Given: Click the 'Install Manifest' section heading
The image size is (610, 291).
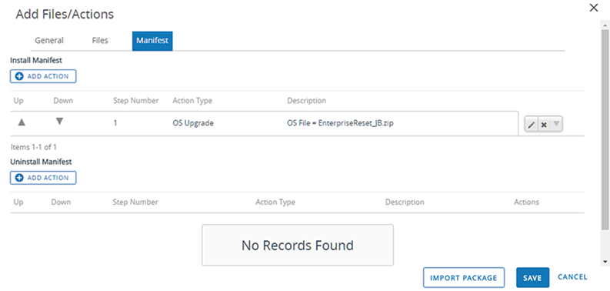Looking at the screenshot, I should (36, 60).
